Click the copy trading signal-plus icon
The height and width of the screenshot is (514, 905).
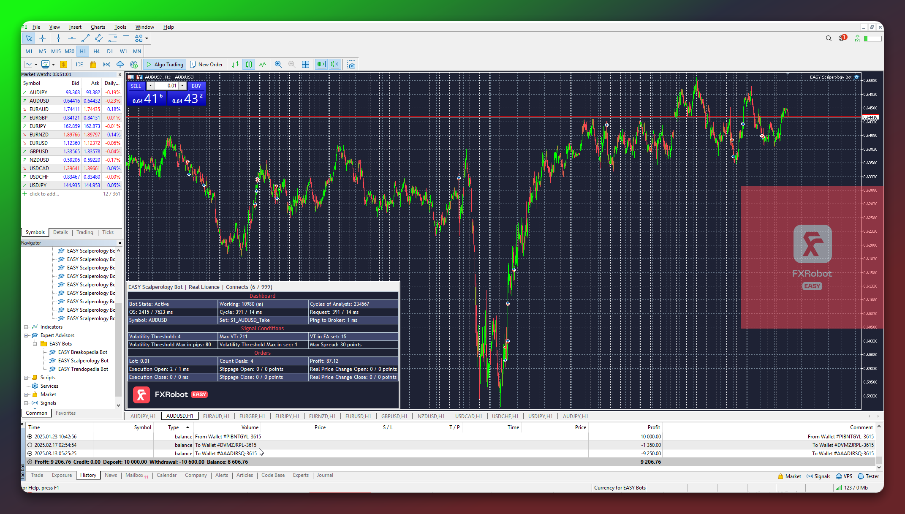[x=134, y=65]
